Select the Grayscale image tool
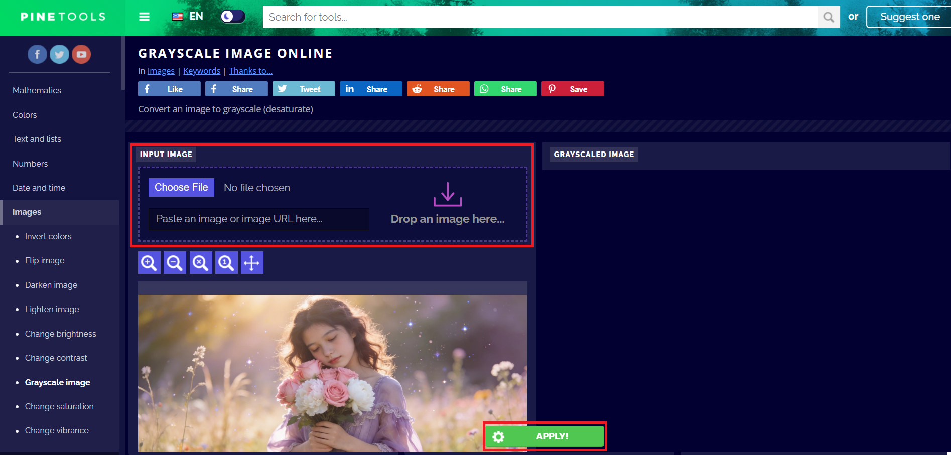The width and height of the screenshot is (951, 455). click(x=58, y=382)
